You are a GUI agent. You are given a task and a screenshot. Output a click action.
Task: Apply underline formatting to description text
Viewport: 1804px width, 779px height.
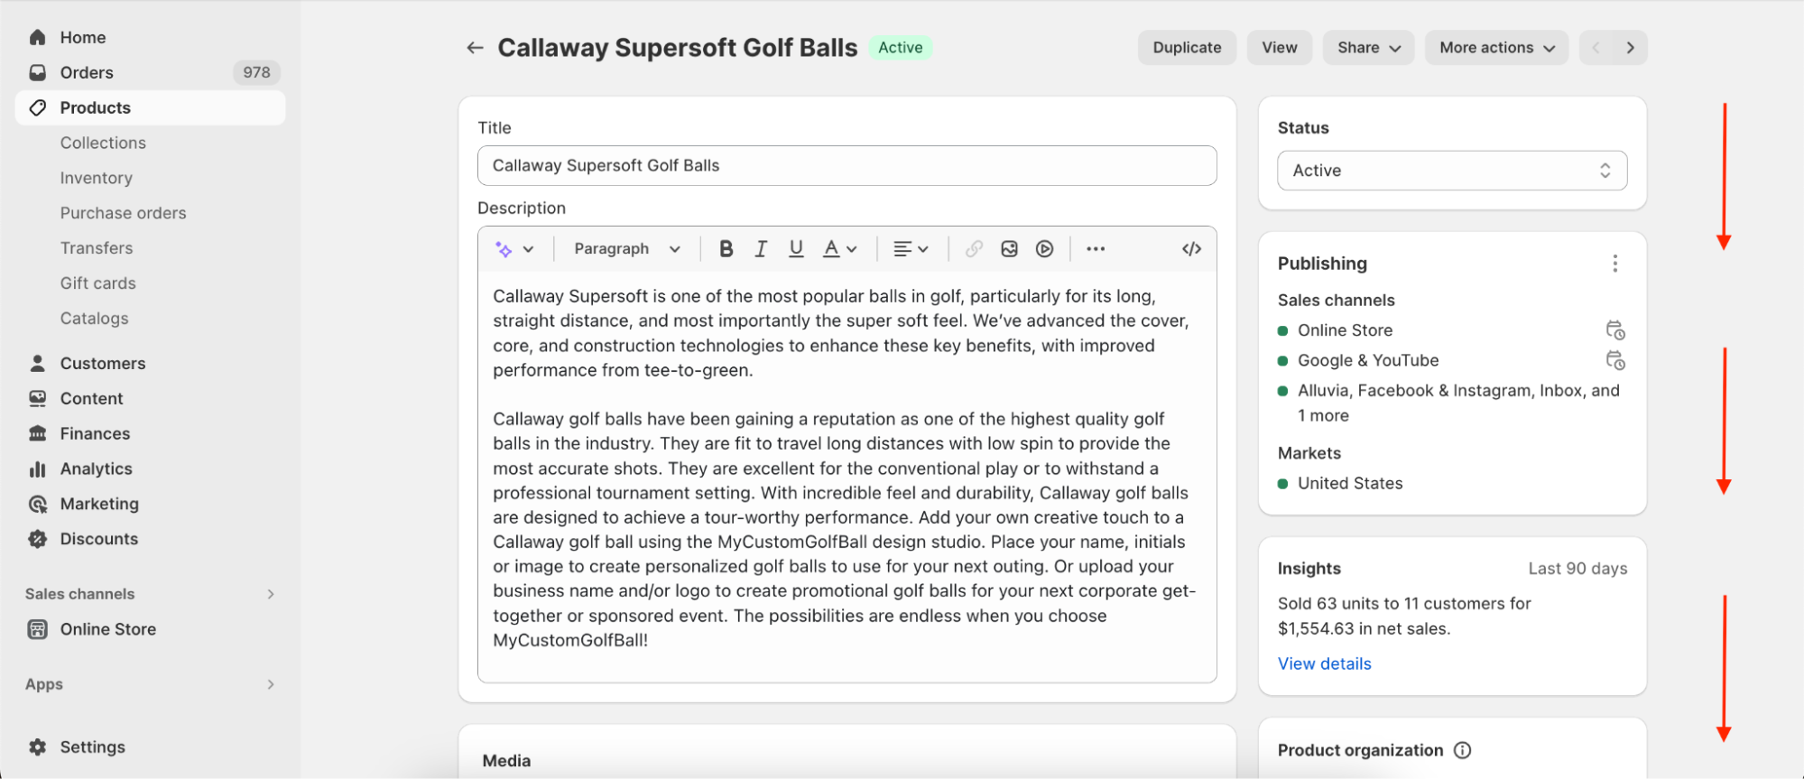796,249
